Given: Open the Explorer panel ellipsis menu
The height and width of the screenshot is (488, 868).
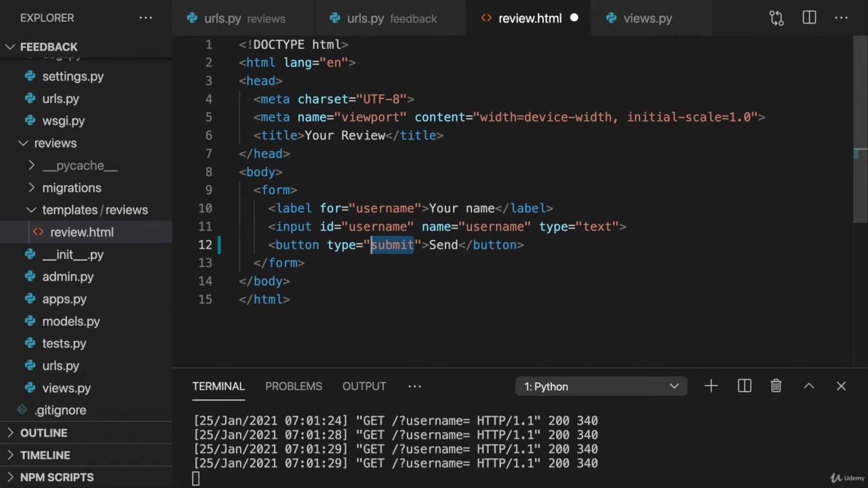Looking at the screenshot, I should [x=146, y=18].
